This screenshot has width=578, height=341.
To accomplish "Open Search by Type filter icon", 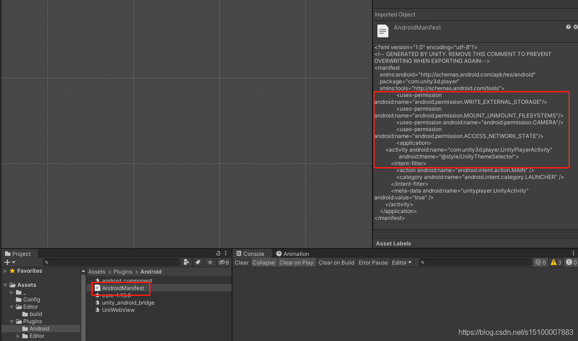I will 186,262.
